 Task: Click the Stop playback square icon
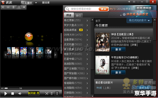(x=13, y=94)
